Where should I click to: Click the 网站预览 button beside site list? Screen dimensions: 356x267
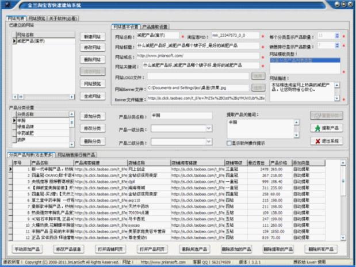[93, 84]
